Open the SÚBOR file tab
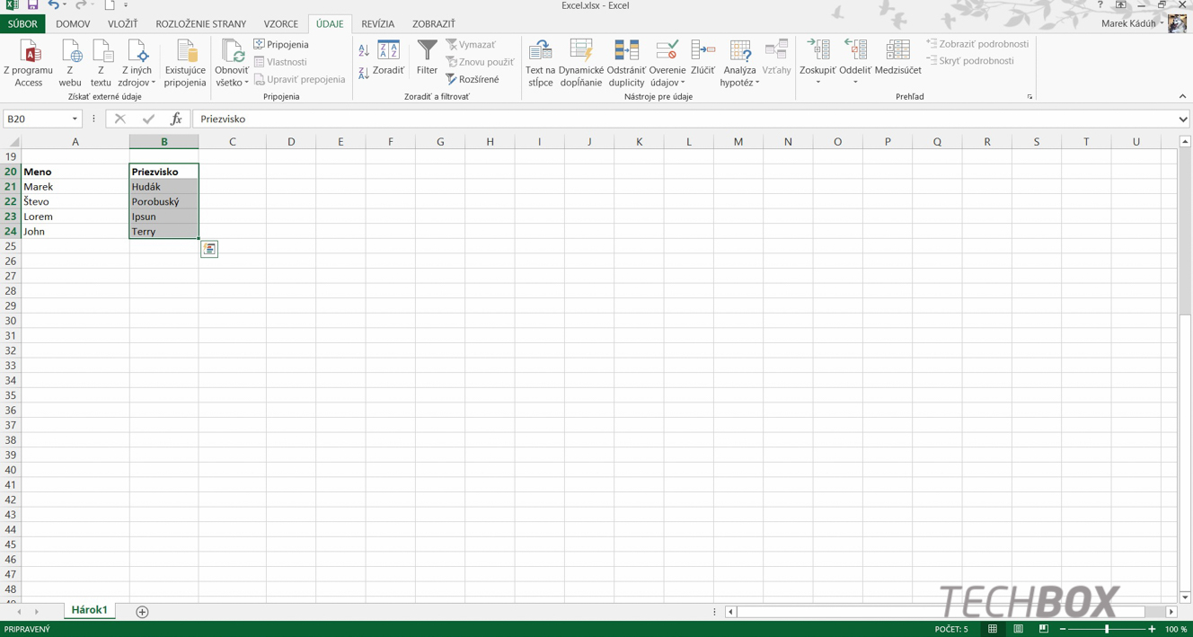This screenshot has width=1193, height=637. 22,24
